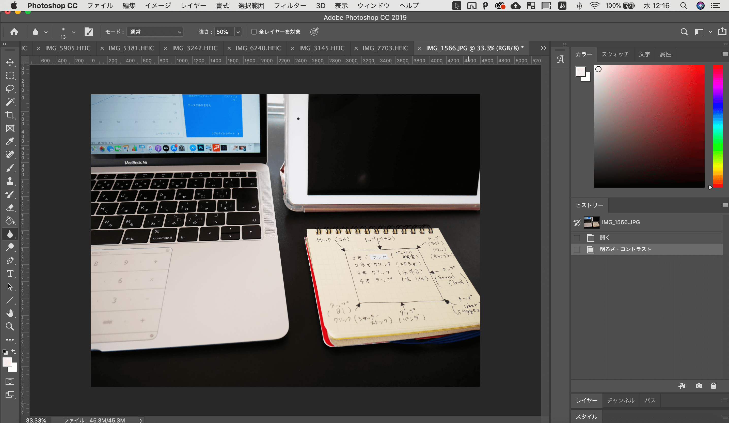Select the Blur tool in toolbar
Screen dimensions: 729x423
pyautogui.click(x=10, y=234)
